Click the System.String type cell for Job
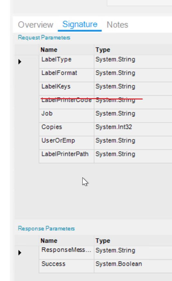Screen dimensions: 172x281 point(133,116)
